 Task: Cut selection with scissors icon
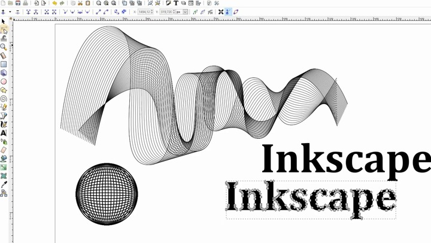(x=80, y=4)
